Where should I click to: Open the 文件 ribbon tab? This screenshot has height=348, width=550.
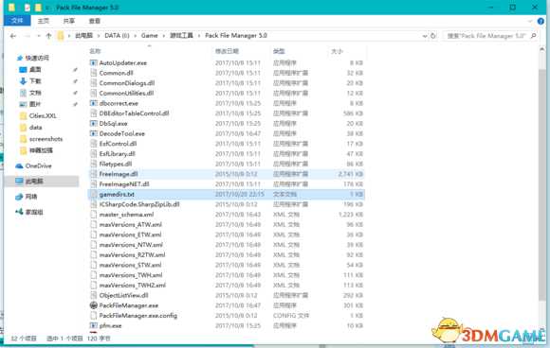point(17,21)
